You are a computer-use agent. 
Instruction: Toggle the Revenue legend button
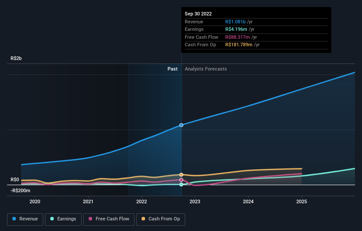pyautogui.click(x=25, y=219)
